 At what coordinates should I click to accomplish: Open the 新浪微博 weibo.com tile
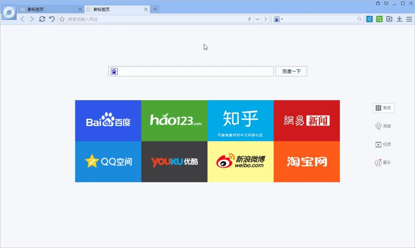[x=241, y=162]
